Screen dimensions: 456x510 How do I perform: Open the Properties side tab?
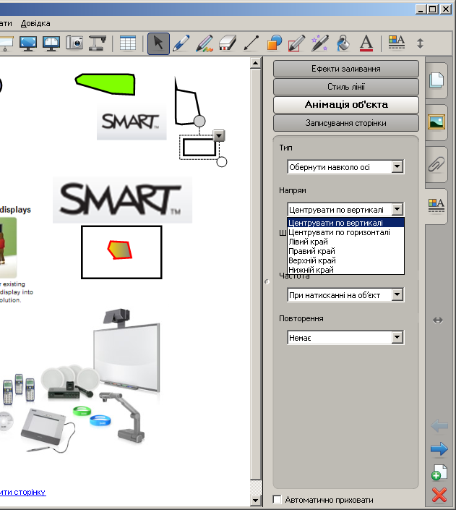pyautogui.click(x=436, y=205)
